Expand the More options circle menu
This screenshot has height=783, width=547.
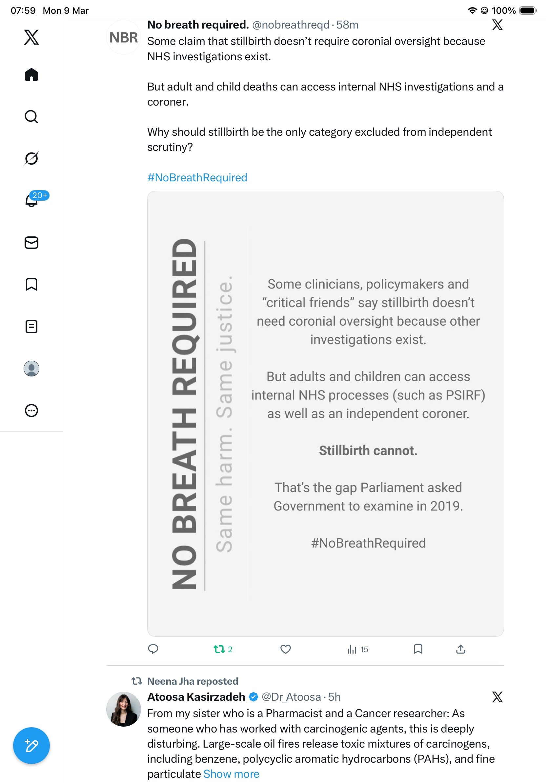pos(31,411)
